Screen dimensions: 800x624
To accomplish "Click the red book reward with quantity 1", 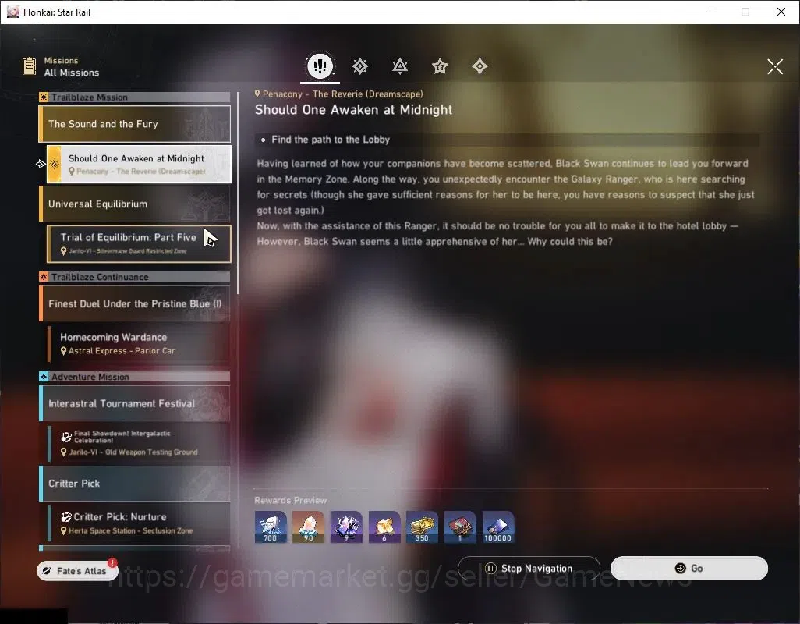I will tap(460, 527).
